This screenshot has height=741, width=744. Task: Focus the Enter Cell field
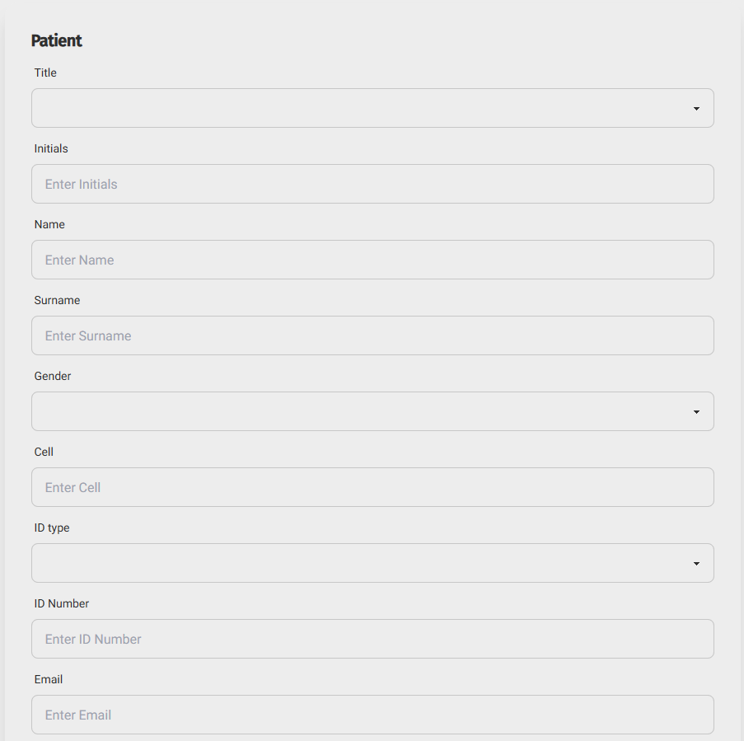coord(372,487)
